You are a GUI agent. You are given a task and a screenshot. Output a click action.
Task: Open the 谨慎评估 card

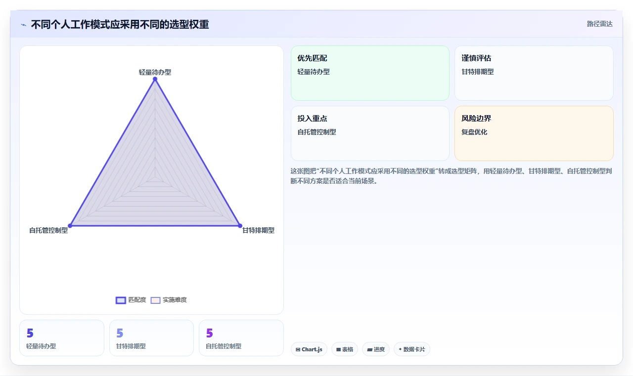(x=534, y=73)
